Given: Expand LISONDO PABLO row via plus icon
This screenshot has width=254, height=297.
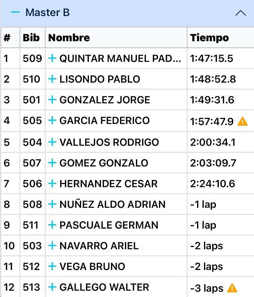Looking at the screenshot, I should pyautogui.click(x=52, y=79).
